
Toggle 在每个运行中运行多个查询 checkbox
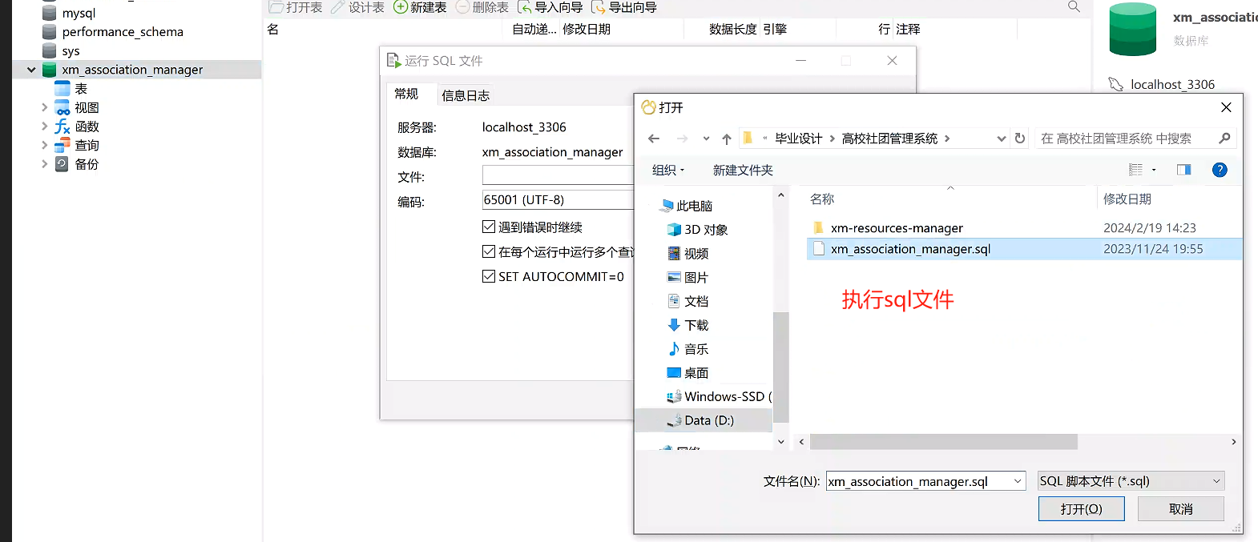489,251
